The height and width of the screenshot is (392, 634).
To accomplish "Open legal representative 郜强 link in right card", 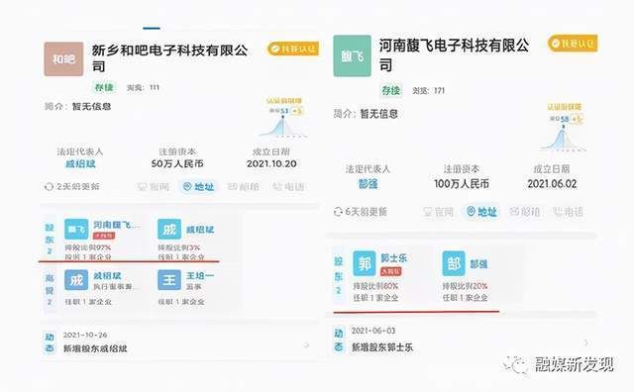I will pyautogui.click(x=368, y=184).
